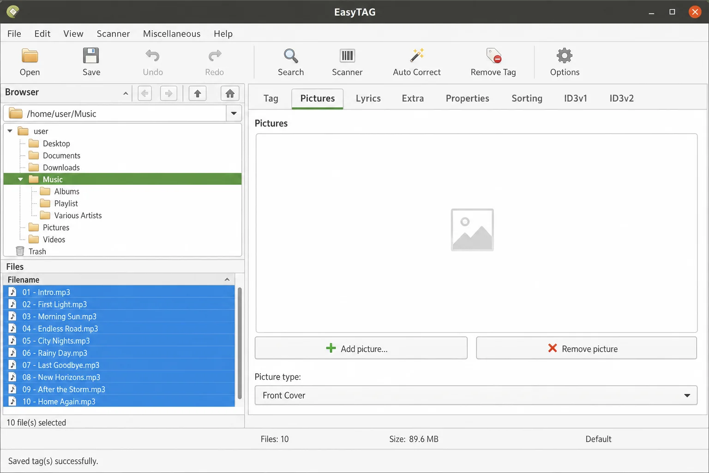Switch to the Lyrics tab
This screenshot has width=709, height=473.
(x=368, y=98)
